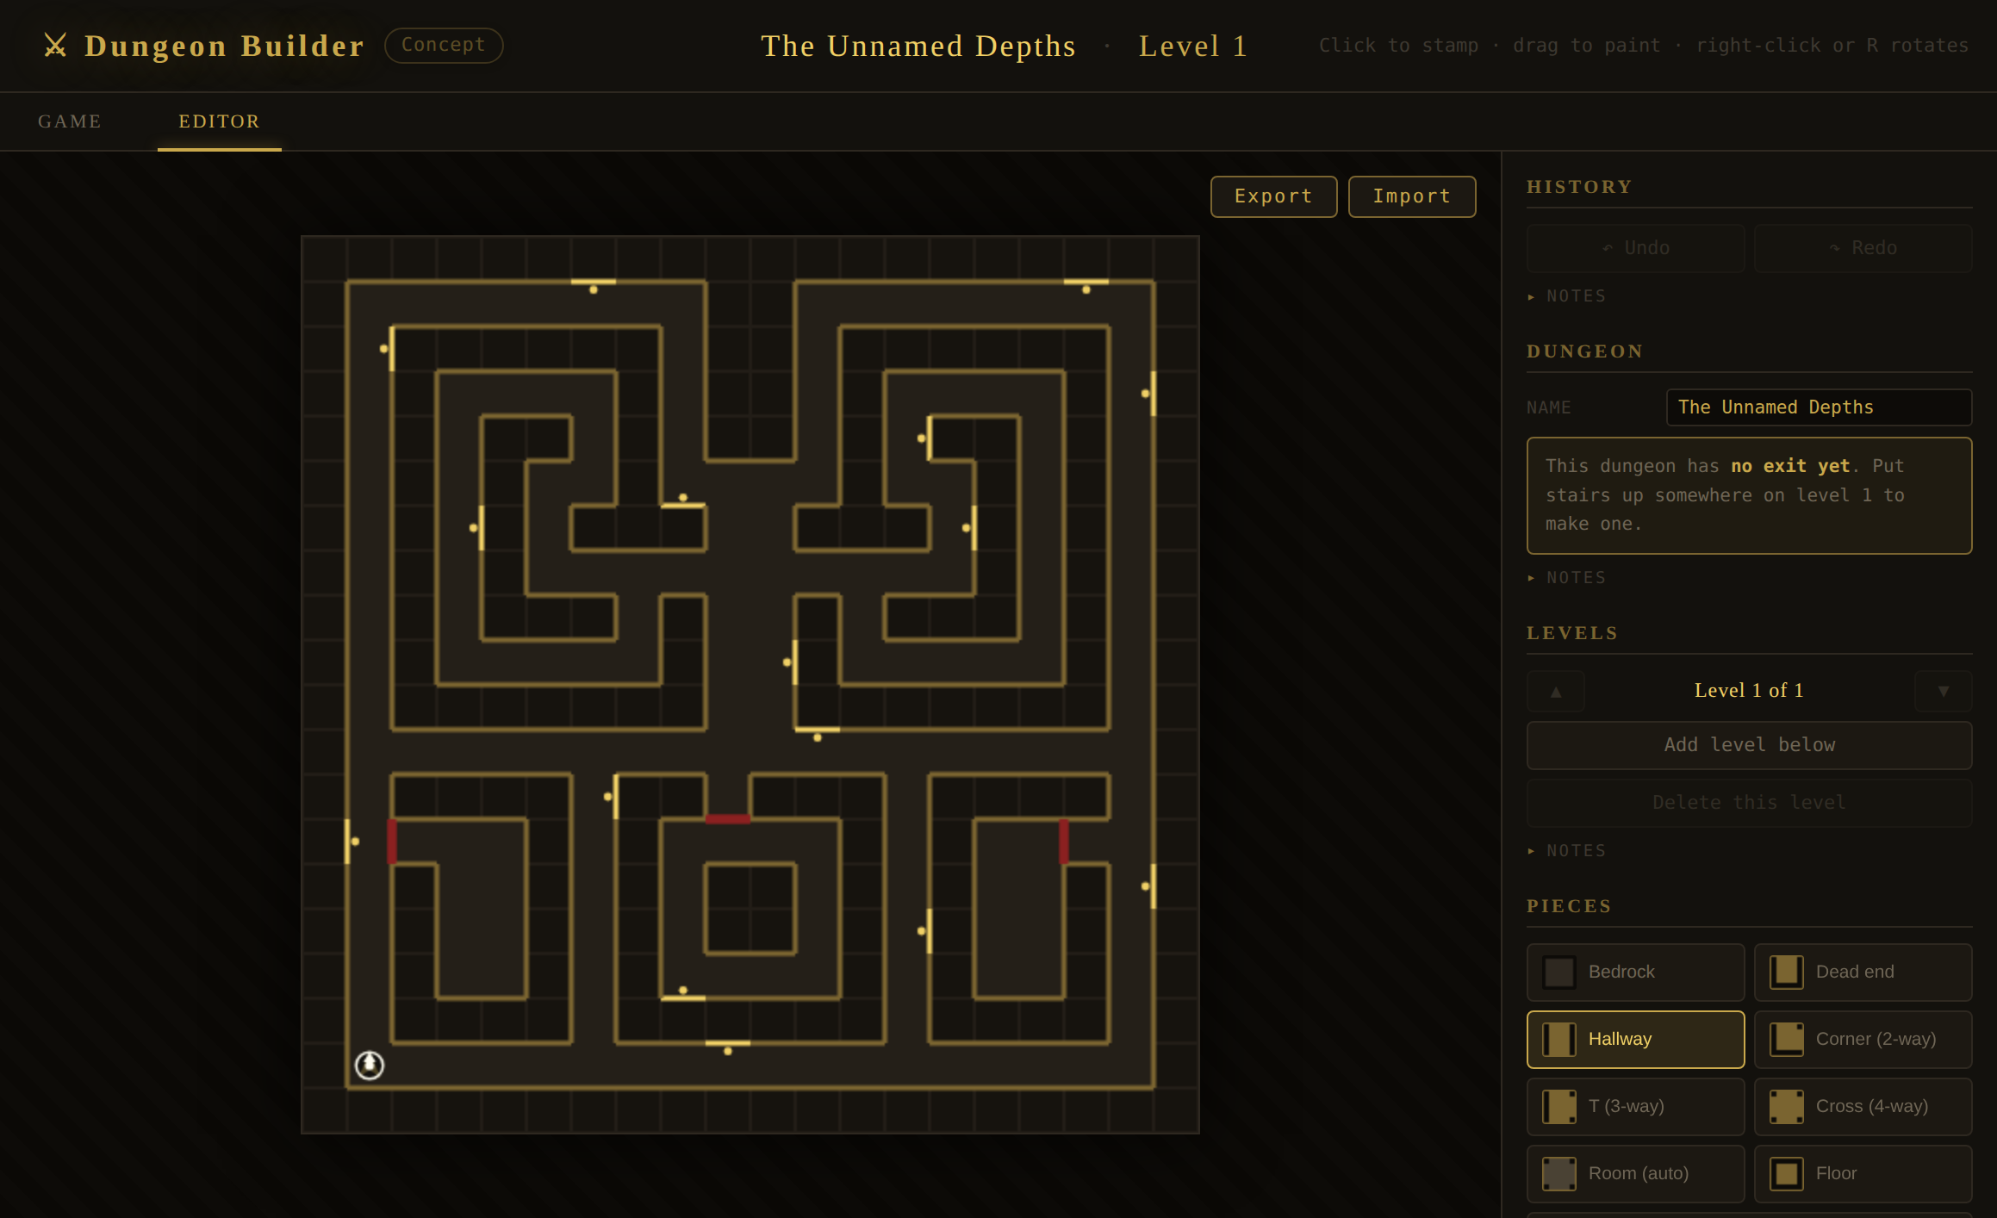Expand the Dungeon NOTES section
Image resolution: width=1997 pixels, height=1218 pixels.
tap(1567, 578)
